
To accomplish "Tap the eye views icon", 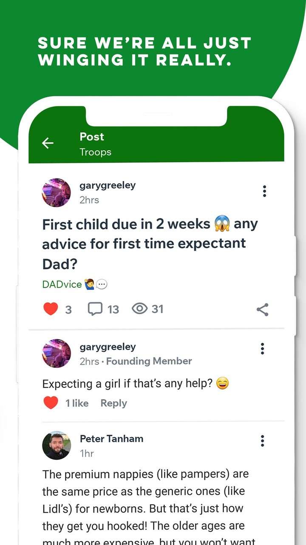I will tap(139, 309).
